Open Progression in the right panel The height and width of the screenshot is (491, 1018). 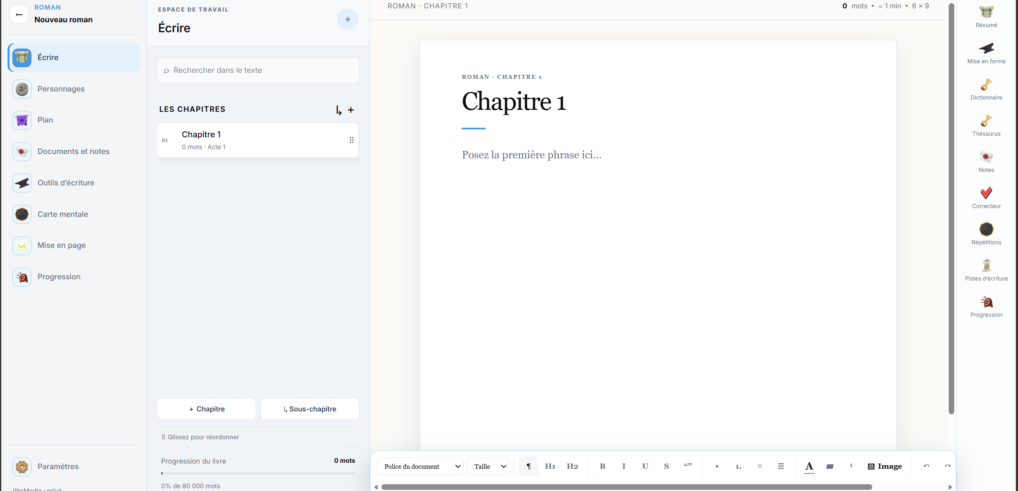(x=986, y=306)
